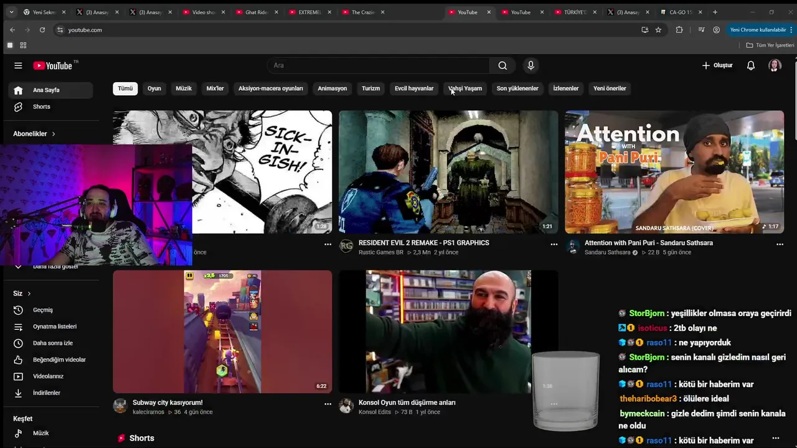Open the notifications bell

click(751, 65)
